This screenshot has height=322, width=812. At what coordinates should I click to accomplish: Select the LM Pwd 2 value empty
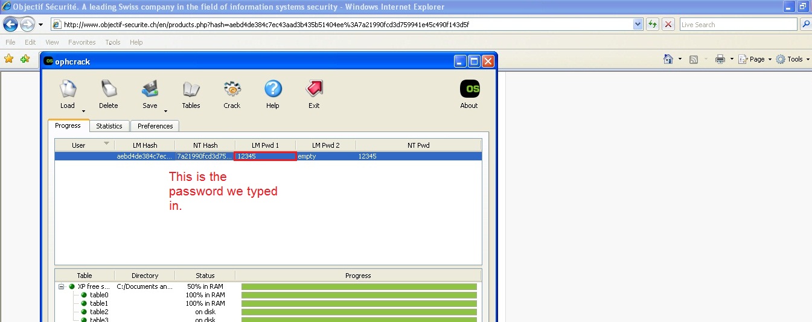pos(307,156)
